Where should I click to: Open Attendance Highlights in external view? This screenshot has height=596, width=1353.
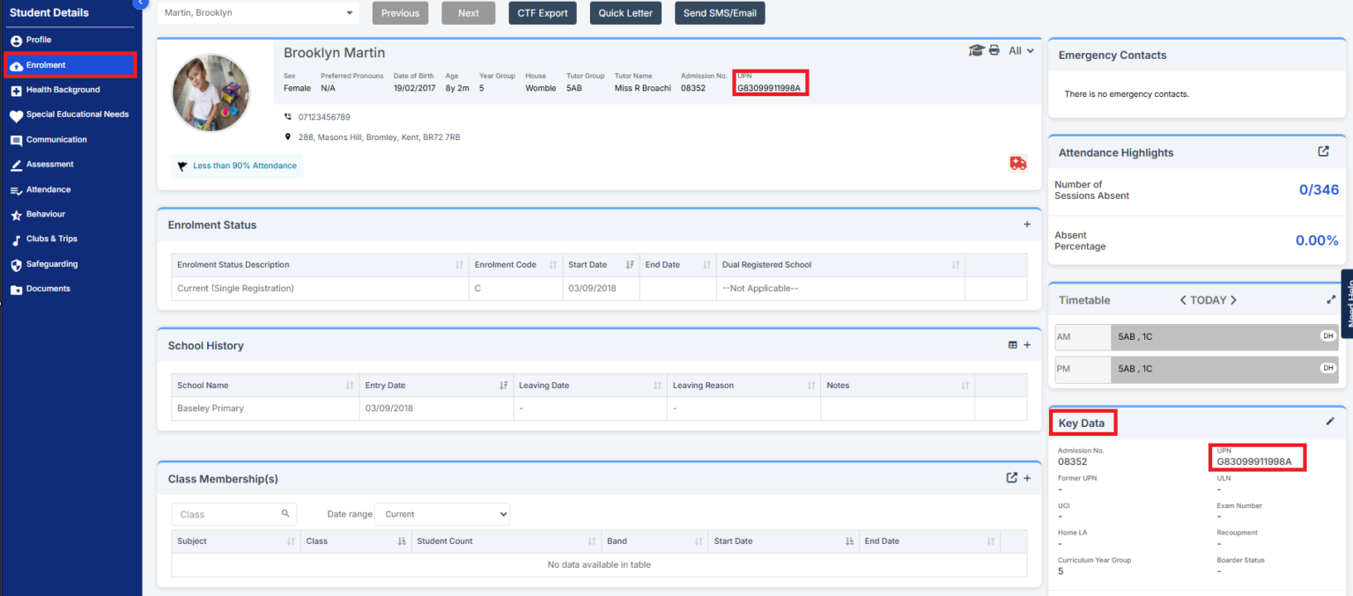(1323, 151)
